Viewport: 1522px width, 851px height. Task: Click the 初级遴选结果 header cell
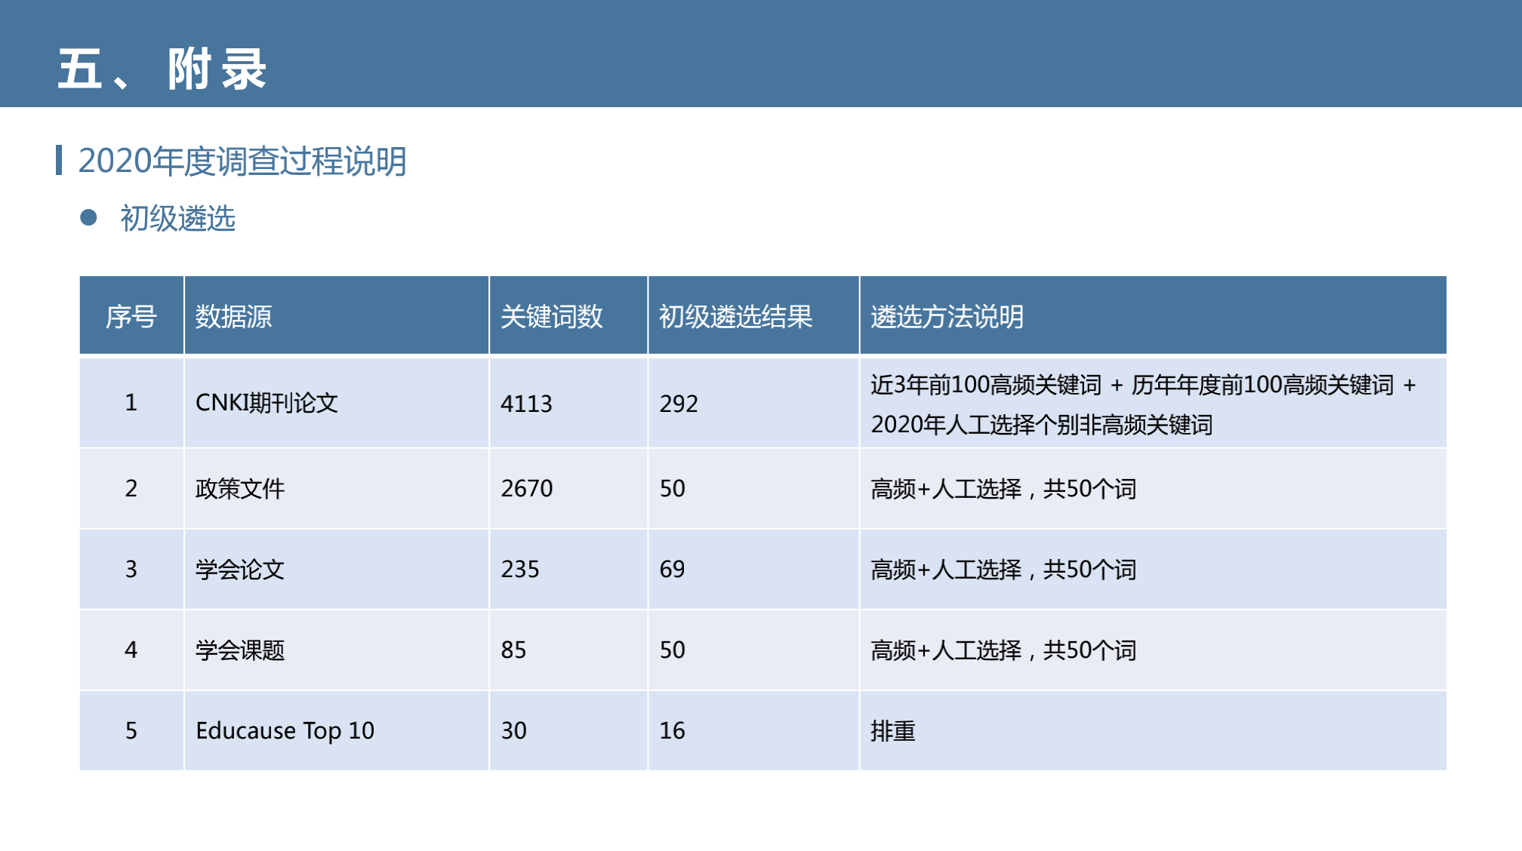[x=735, y=316]
